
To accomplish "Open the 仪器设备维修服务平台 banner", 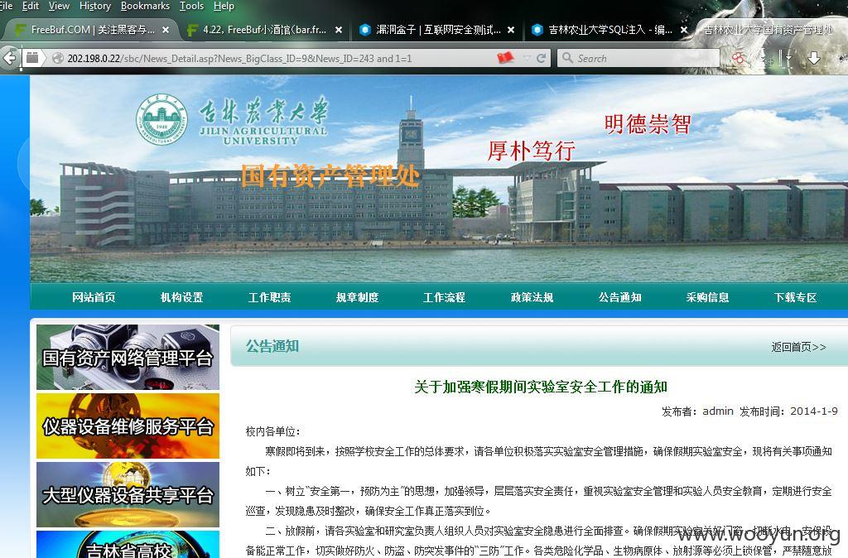I will [x=128, y=426].
